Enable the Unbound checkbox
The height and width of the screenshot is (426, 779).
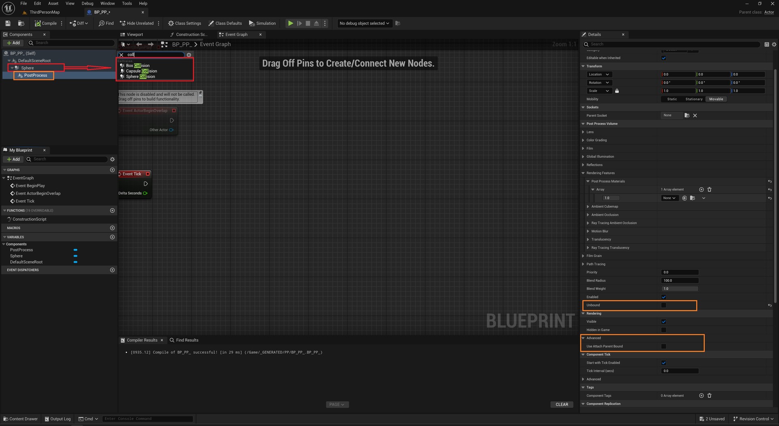tap(664, 305)
